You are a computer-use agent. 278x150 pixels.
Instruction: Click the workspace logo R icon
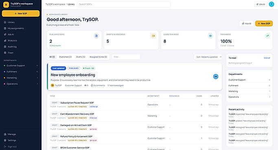click(6, 4)
